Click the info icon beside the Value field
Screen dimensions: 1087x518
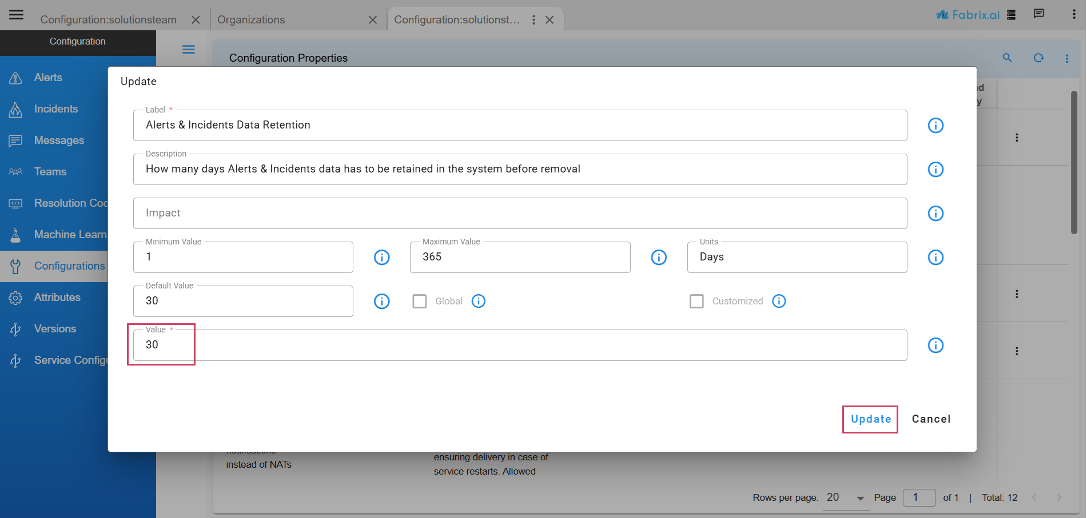(x=935, y=346)
